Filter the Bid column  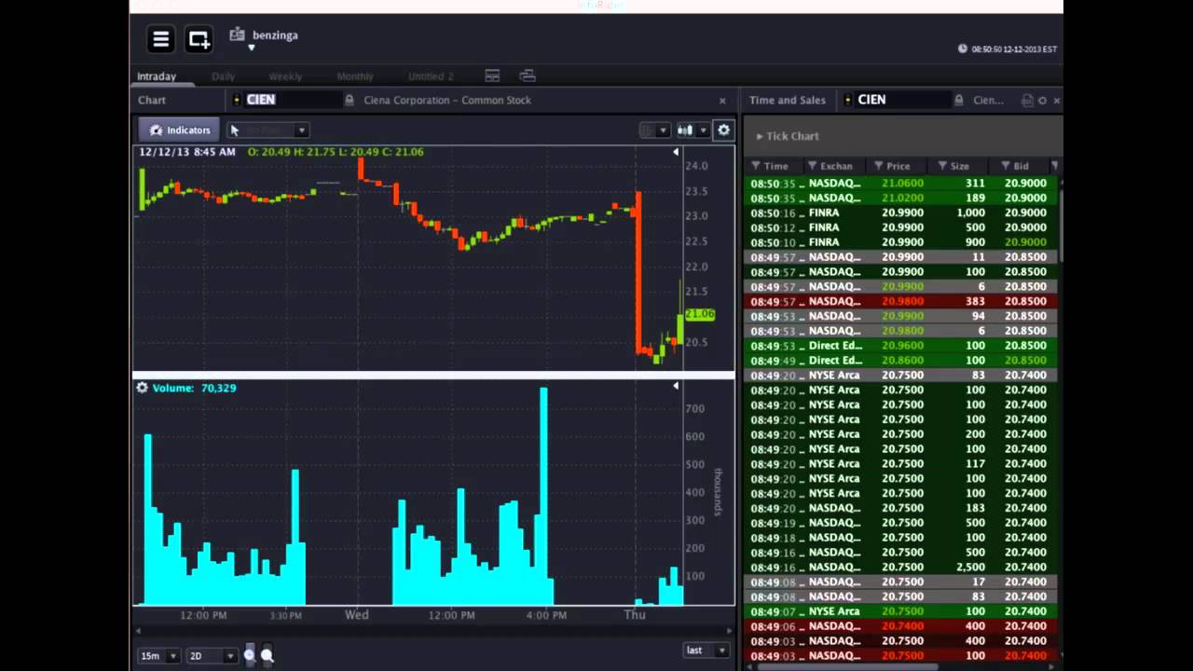click(1006, 166)
